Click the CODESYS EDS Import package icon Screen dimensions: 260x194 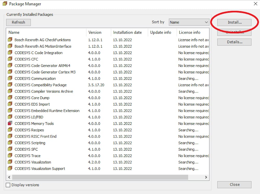pyautogui.click(x=10, y=104)
